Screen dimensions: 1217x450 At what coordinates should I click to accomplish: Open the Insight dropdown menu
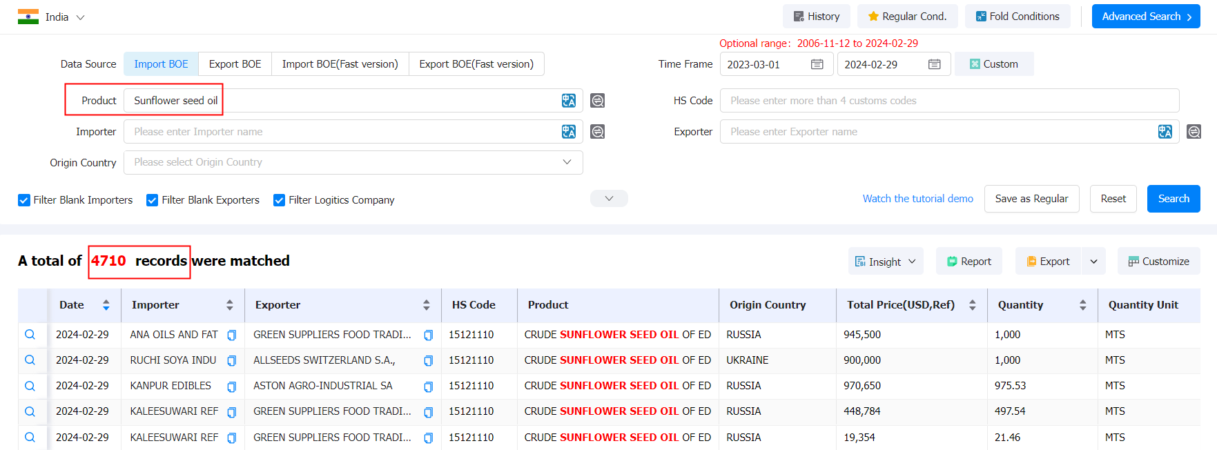(886, 262)
